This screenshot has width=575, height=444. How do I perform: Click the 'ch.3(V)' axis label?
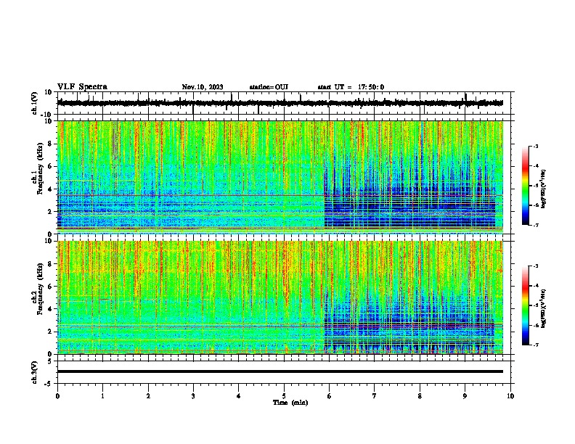click(x=34, y=372)
